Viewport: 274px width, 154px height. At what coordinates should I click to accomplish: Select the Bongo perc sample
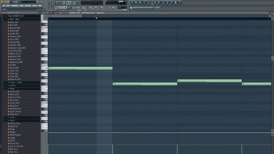[x=12, y=132]
